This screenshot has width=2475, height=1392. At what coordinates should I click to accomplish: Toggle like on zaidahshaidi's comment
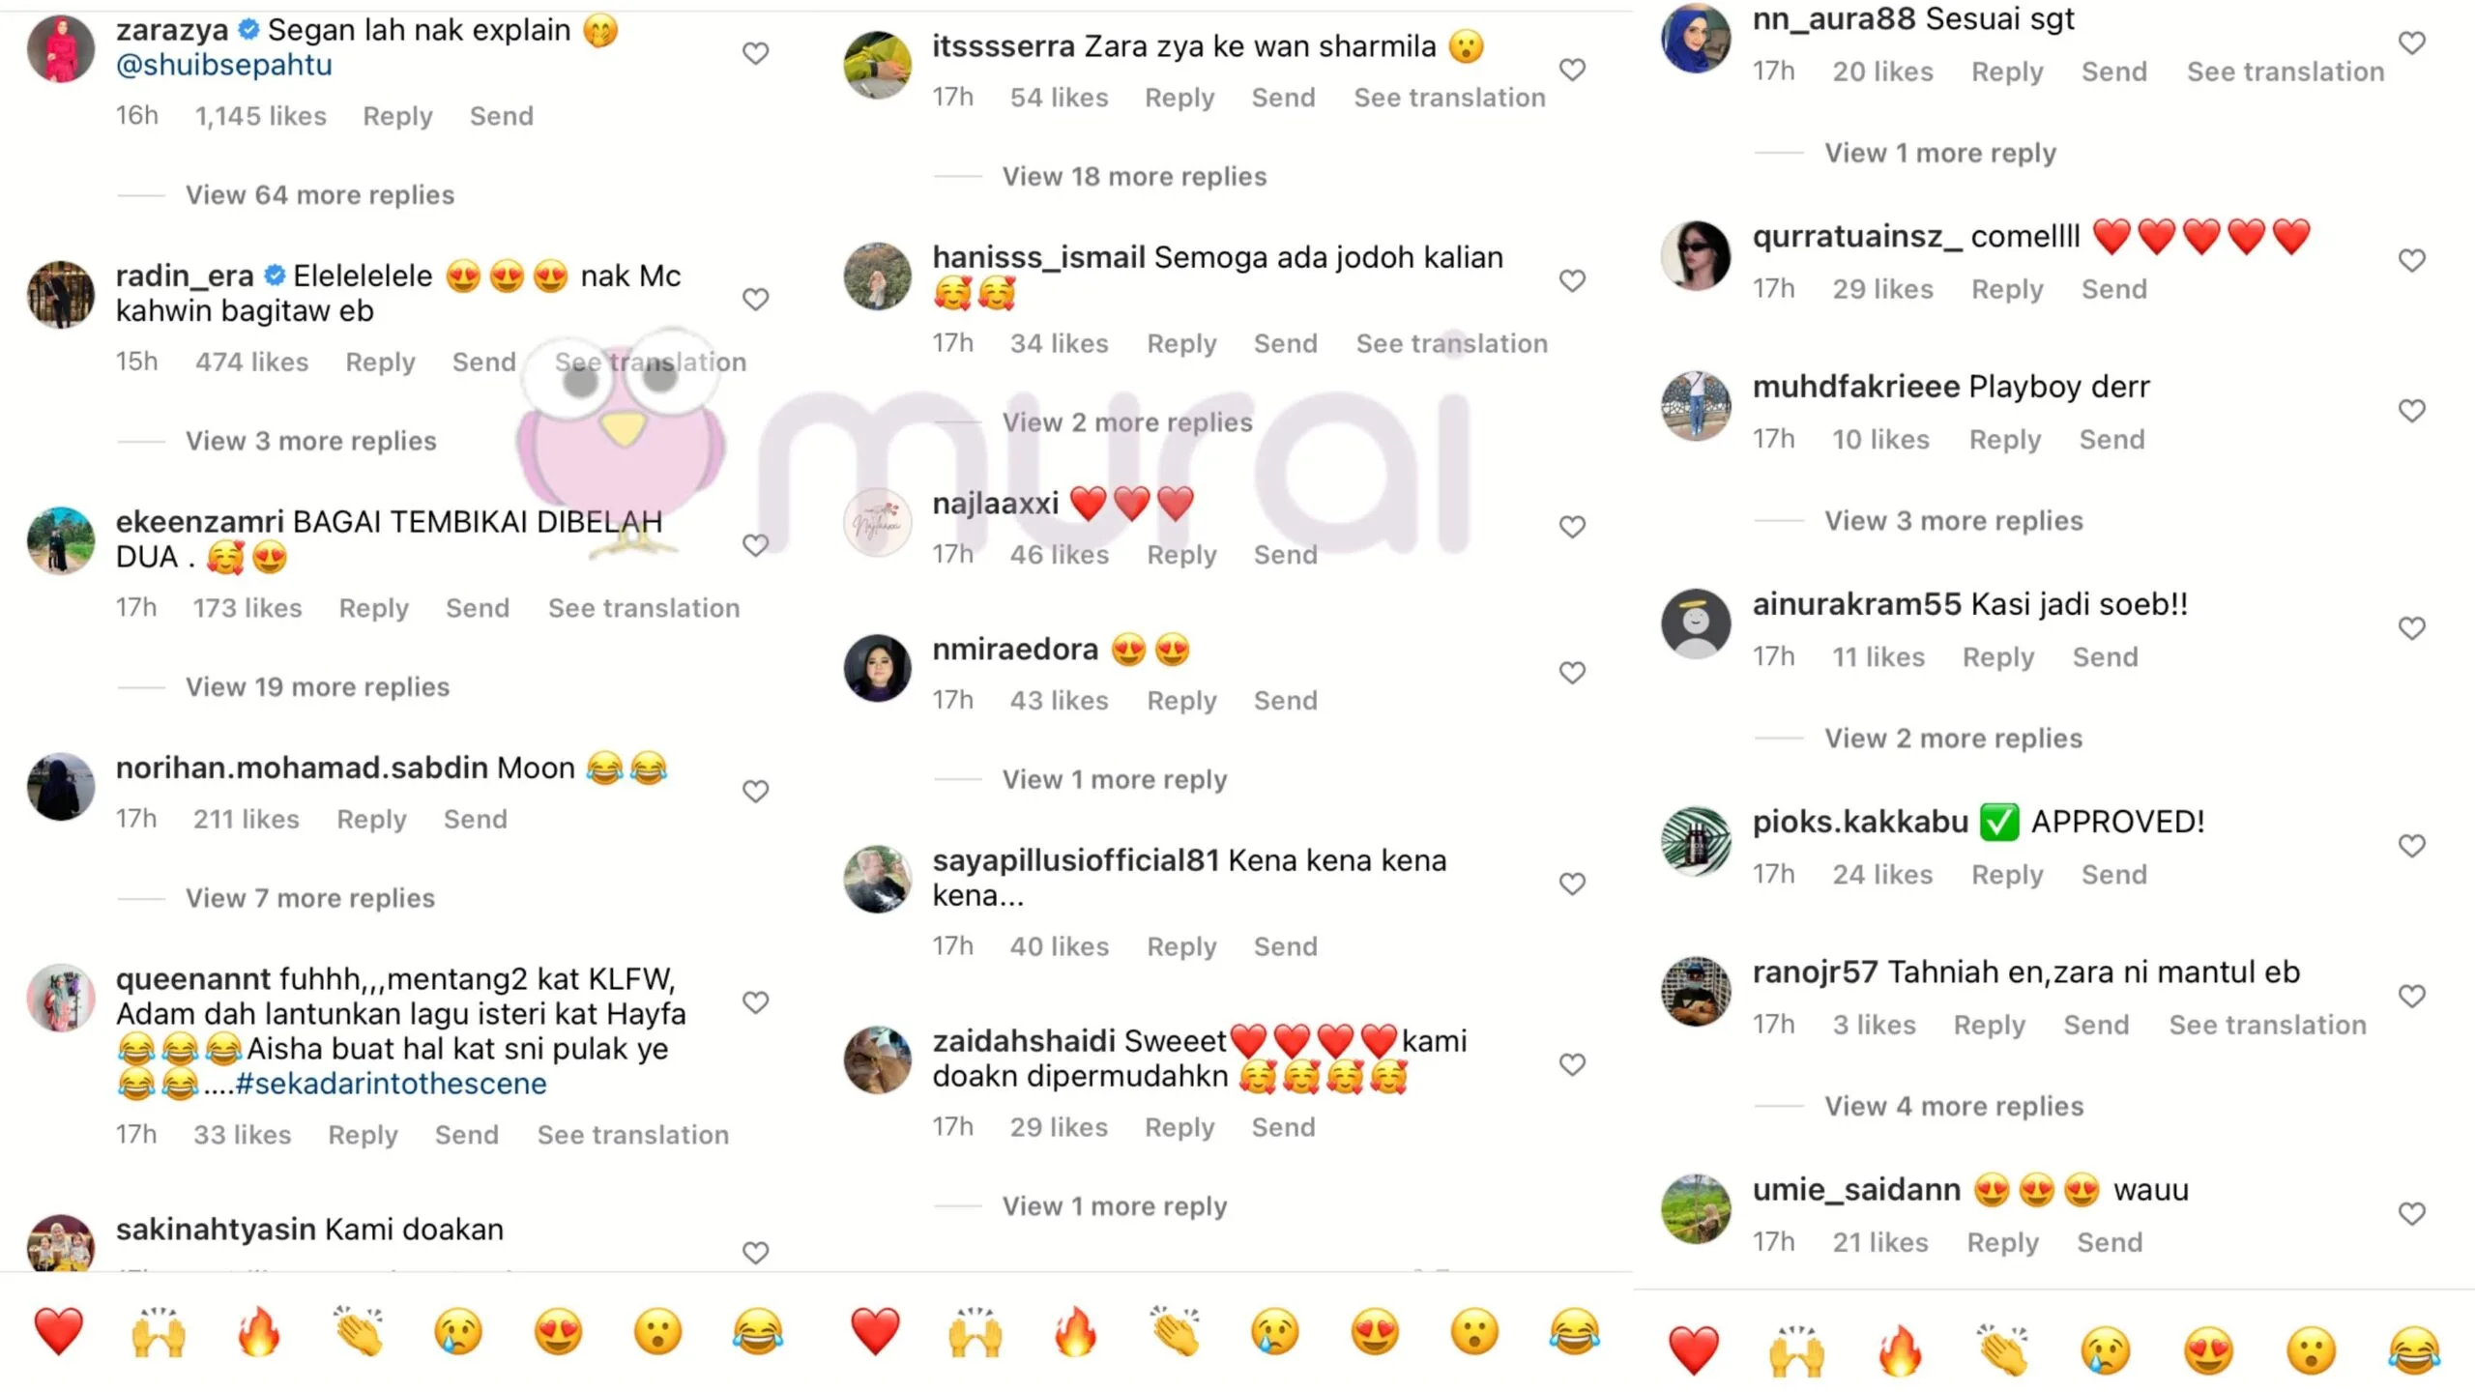tap(1572, 1064)
